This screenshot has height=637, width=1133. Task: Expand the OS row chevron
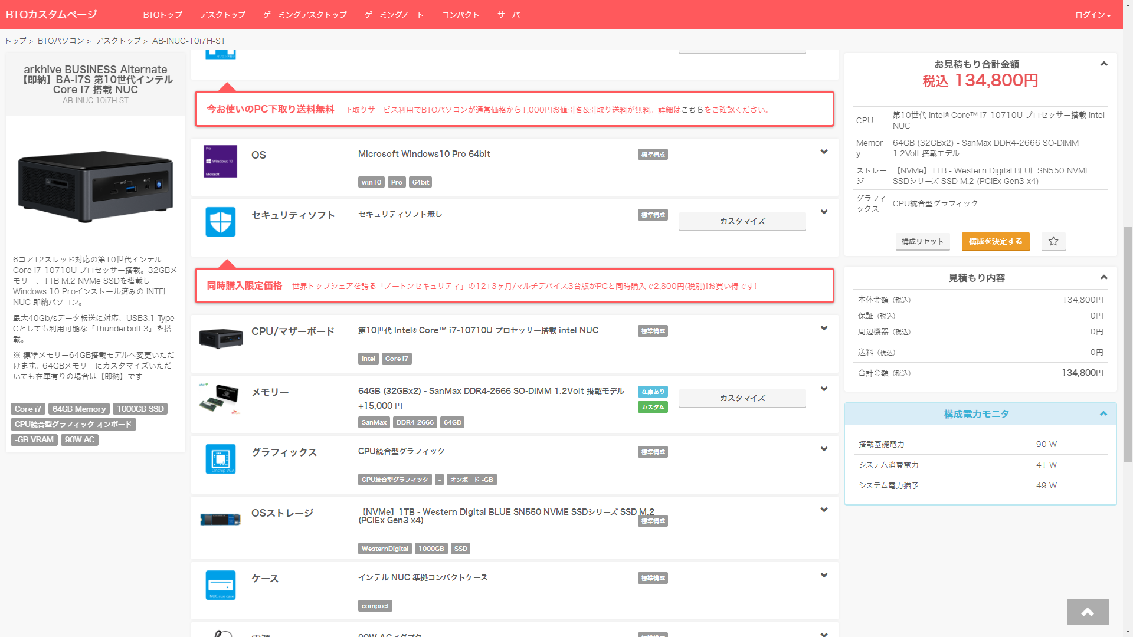[824, 152]
